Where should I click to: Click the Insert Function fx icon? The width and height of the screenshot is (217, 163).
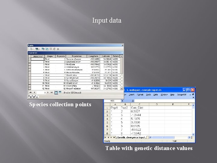[133, 101]
